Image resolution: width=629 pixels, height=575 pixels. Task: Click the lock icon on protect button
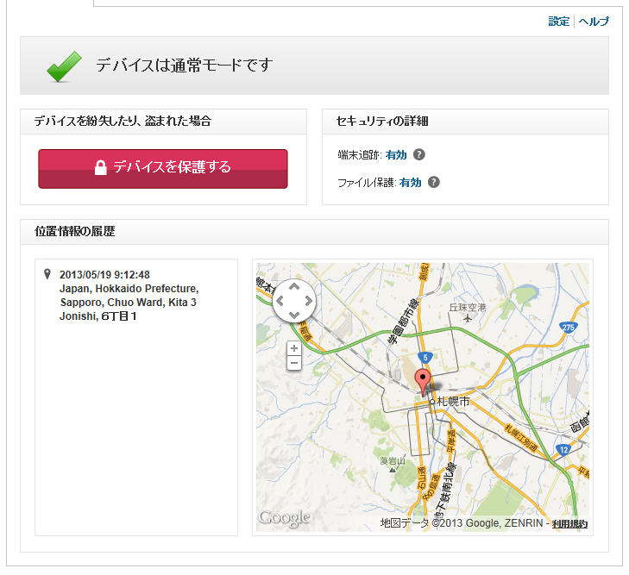coord(101,167)
